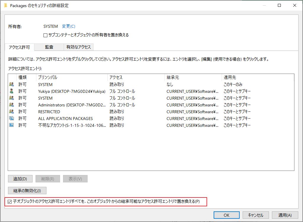Viewport: 303px width, 222px height.
Task: Enable サブコンテナーとオブジェクトの所有者を置き換える checkbox
Action: click(45, 35)
